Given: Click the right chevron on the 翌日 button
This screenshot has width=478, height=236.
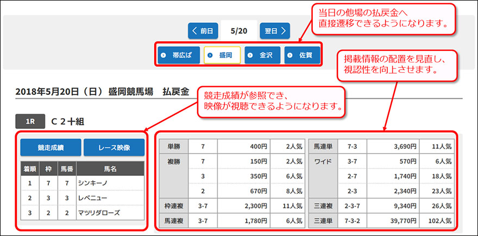Looking at the screenshot, I should 283,31.
